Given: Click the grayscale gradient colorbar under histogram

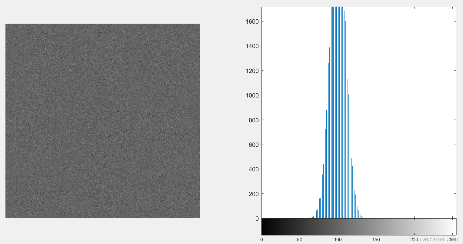Looking at the screenshot, I should pos(359,226).
